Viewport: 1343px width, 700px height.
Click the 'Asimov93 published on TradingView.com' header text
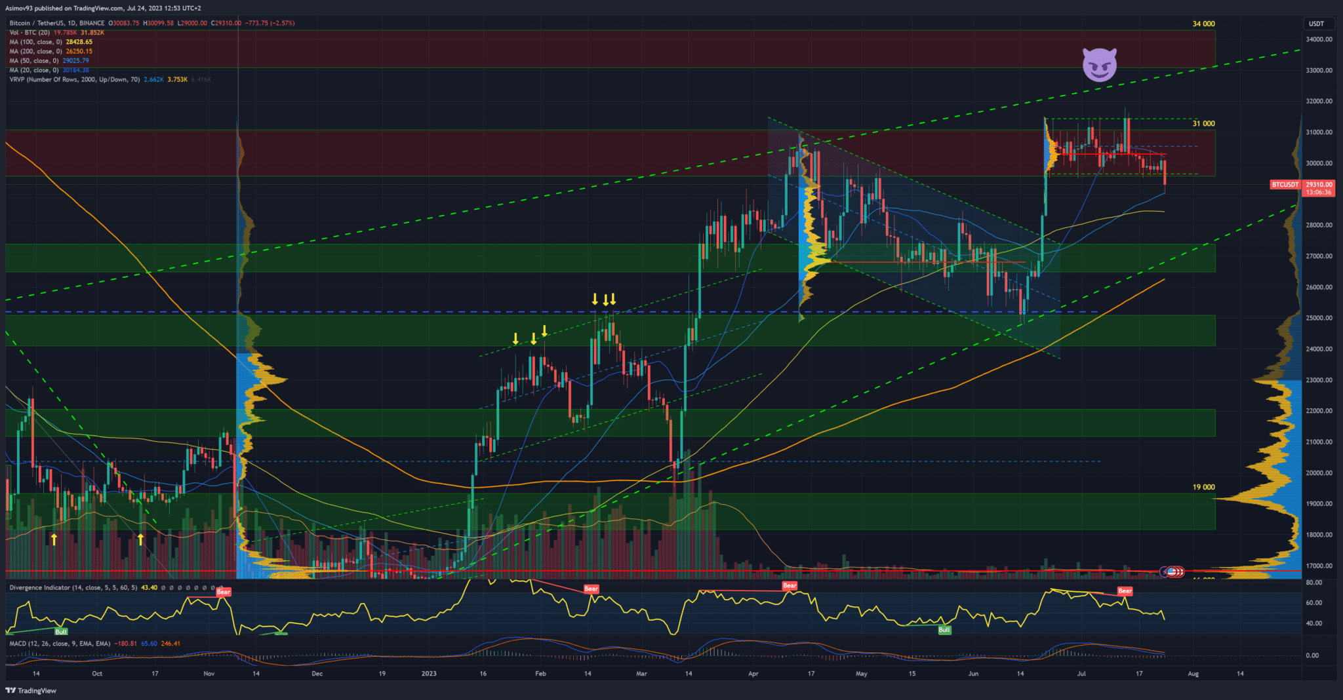coord(64,9)
